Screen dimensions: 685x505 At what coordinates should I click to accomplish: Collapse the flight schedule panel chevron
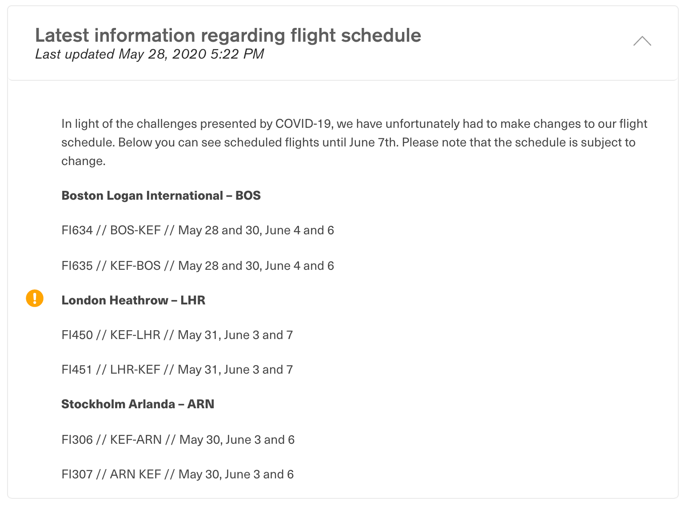(x=642, y=41)
